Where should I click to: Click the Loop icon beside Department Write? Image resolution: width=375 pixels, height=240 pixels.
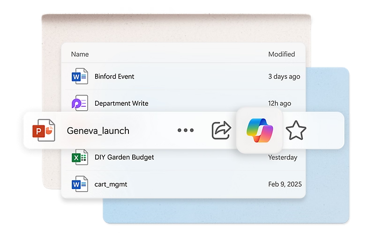point(80,103)
